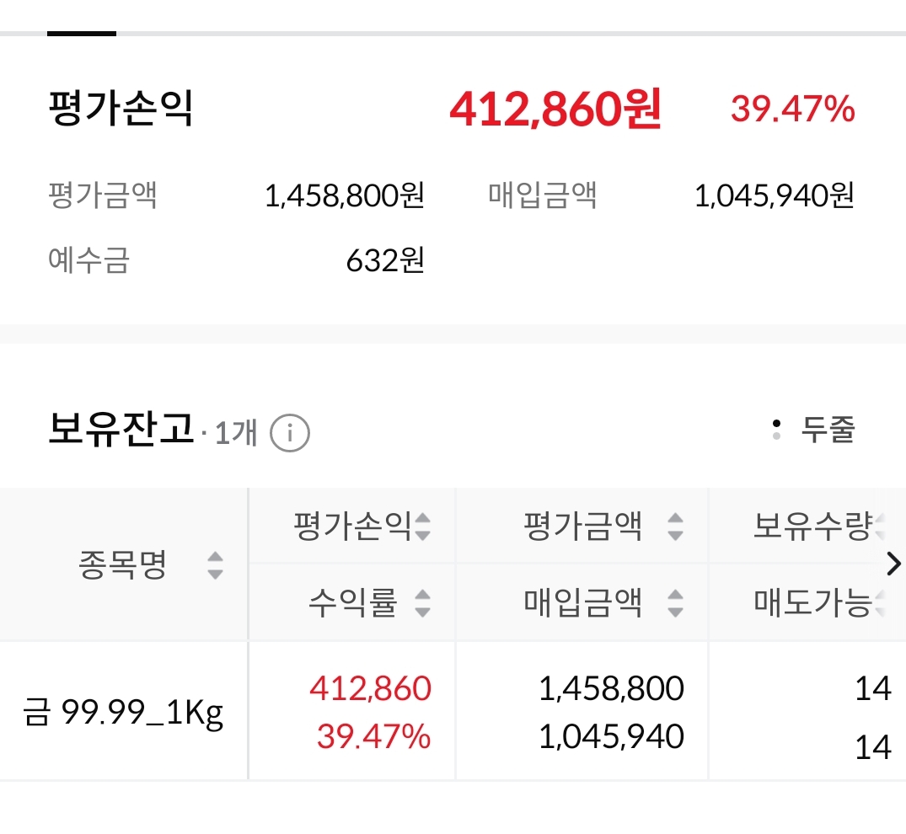
Task: Open the 금 99.99_1Kg holding
Action: coord(123,712)
